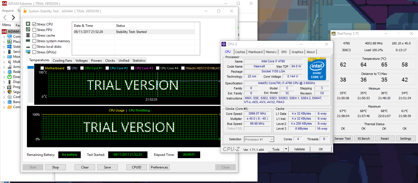The image size is (418, 183).
Task: Expand the Segu tree node chevron
Action: 4,92
